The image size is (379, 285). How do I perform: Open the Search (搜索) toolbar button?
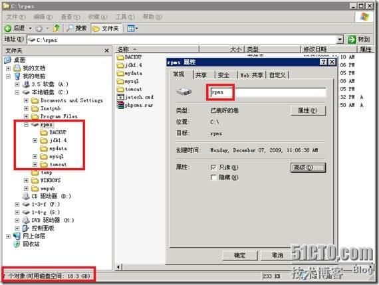[x=76, y=29]
